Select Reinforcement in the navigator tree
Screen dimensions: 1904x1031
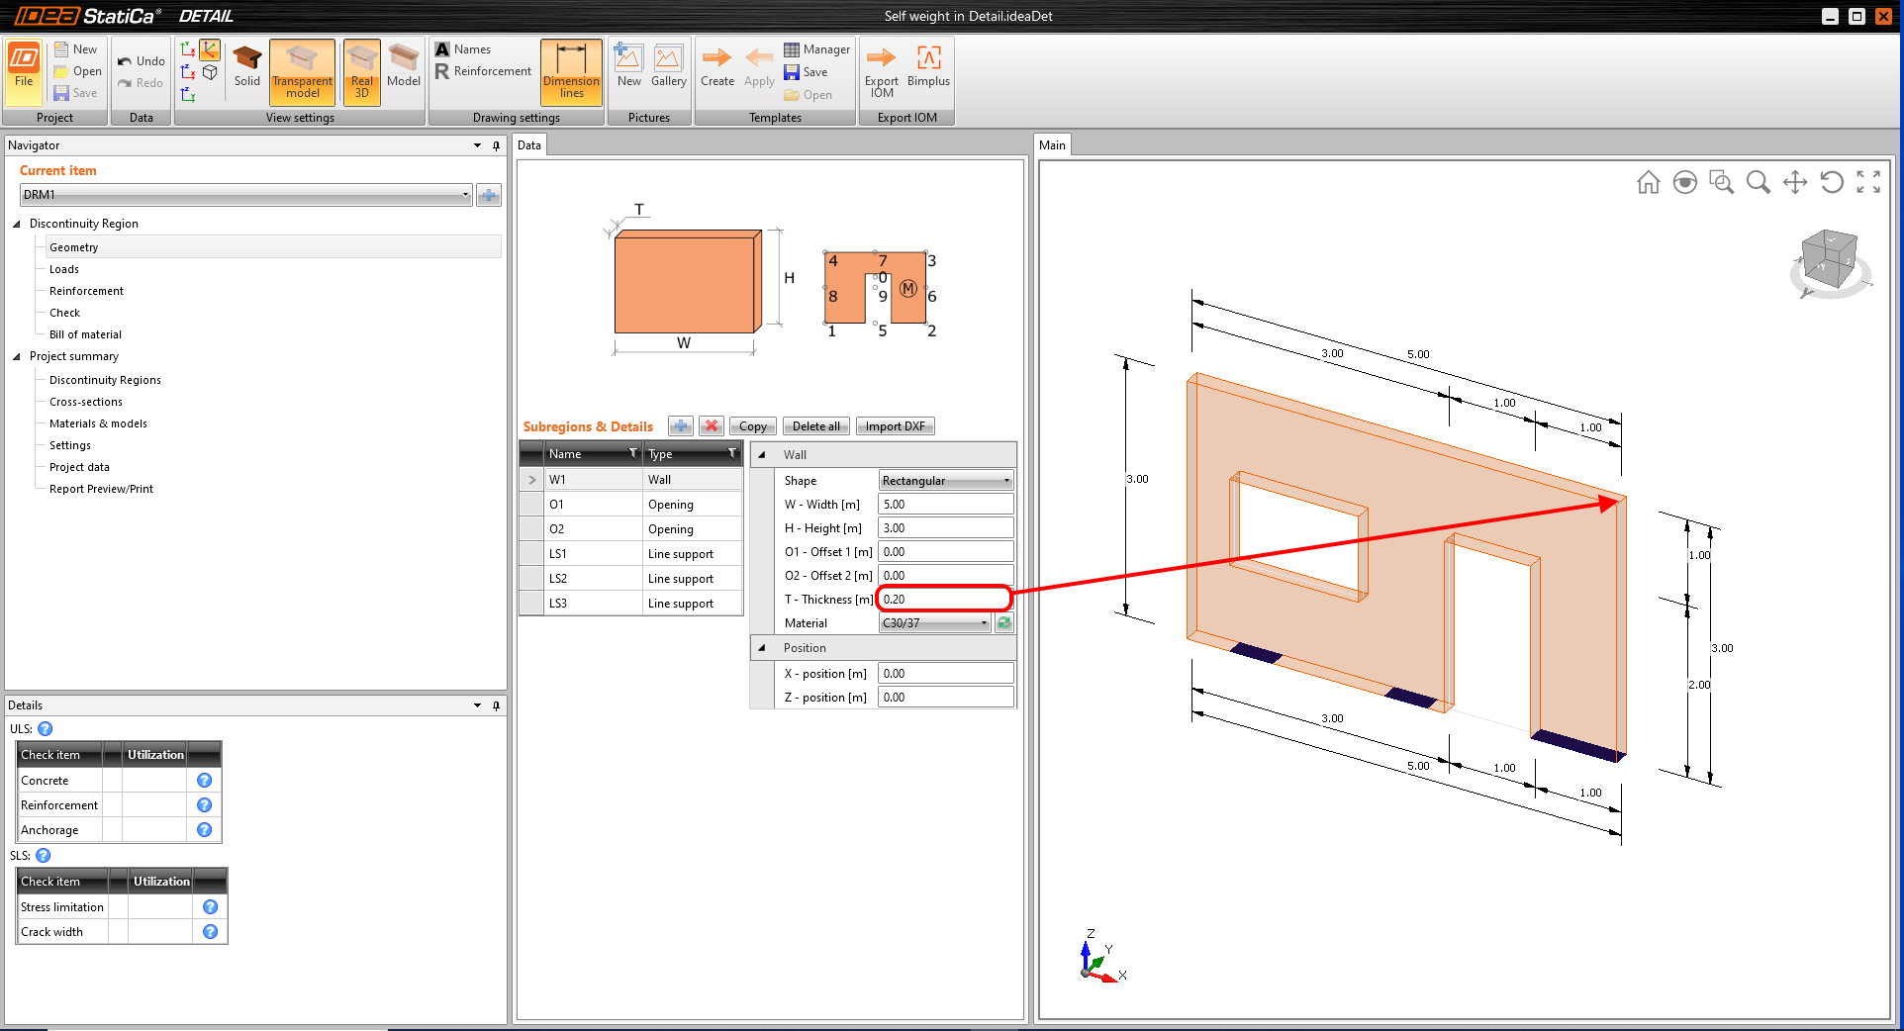click(86, 291)
